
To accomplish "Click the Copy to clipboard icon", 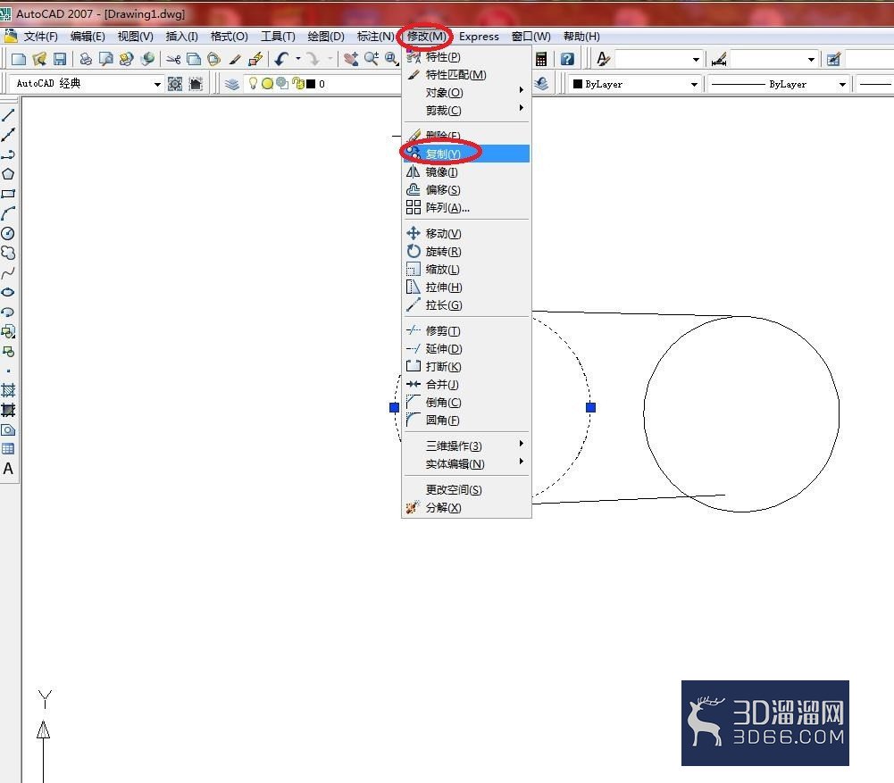I will pyautogui.click(x=194, y=59).
